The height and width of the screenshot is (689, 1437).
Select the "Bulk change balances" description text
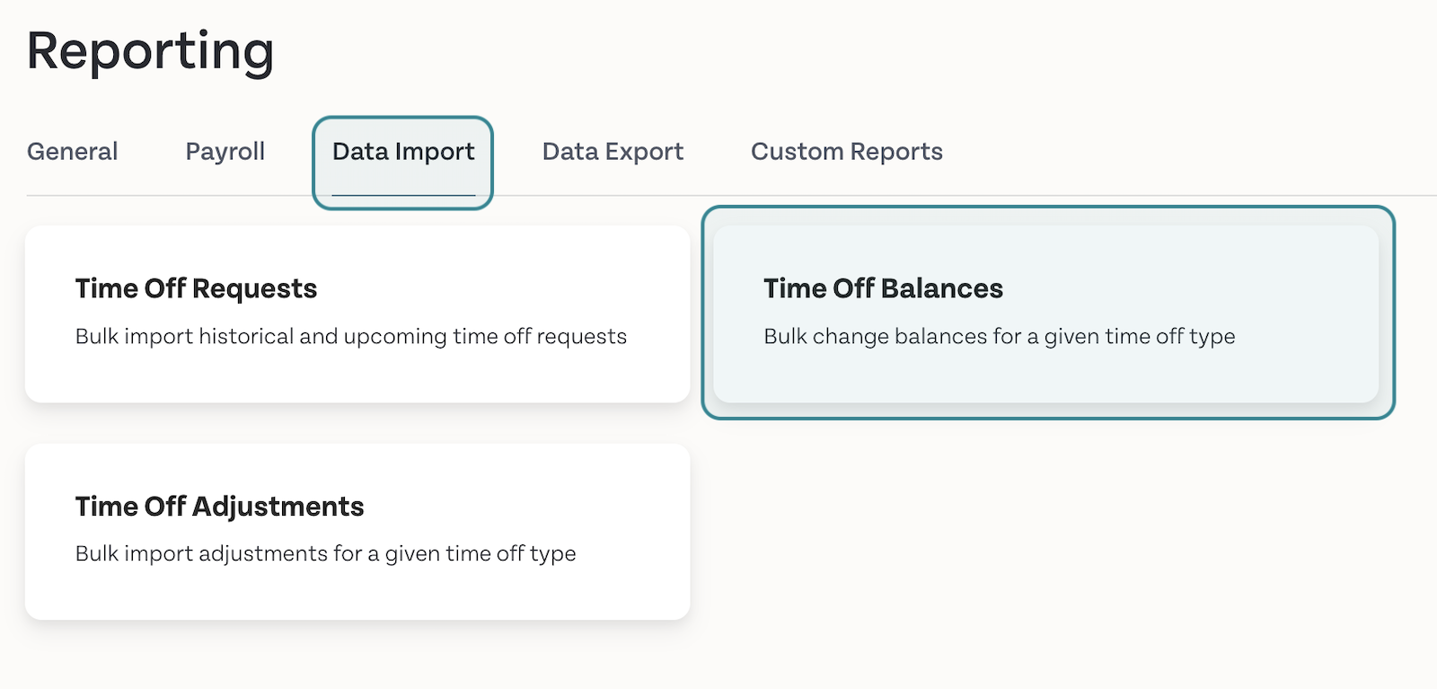point(1000,337)
